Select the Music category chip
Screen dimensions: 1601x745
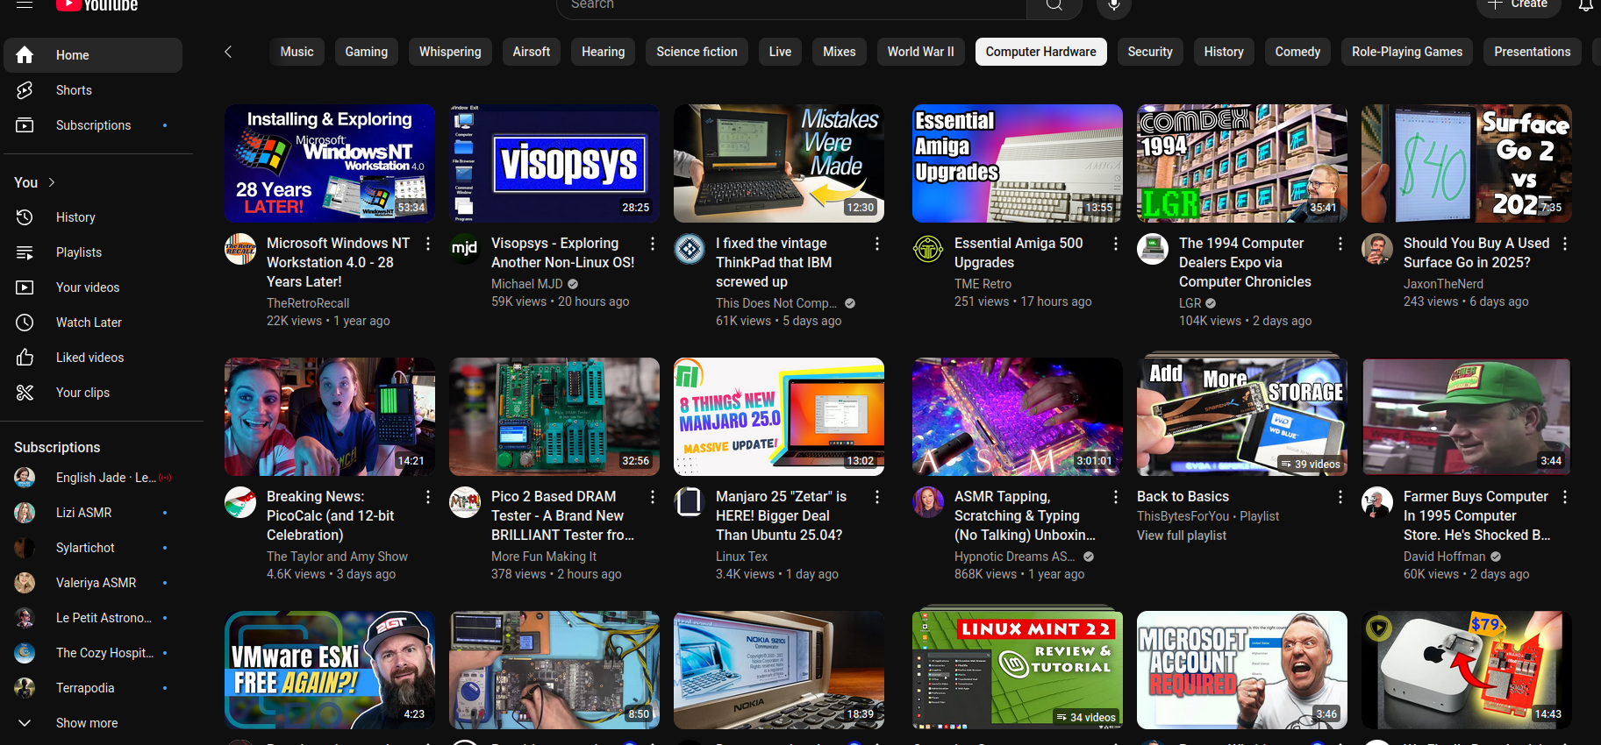[x=297, y=52]
